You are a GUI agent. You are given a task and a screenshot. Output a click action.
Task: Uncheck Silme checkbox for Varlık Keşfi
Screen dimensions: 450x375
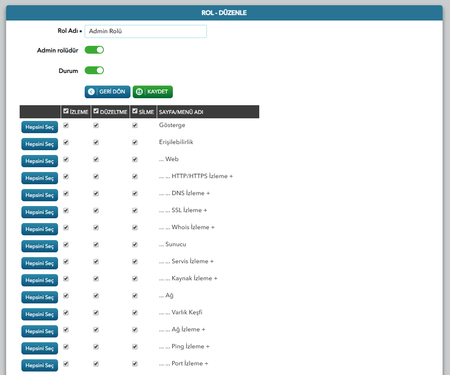click(135, 313)
